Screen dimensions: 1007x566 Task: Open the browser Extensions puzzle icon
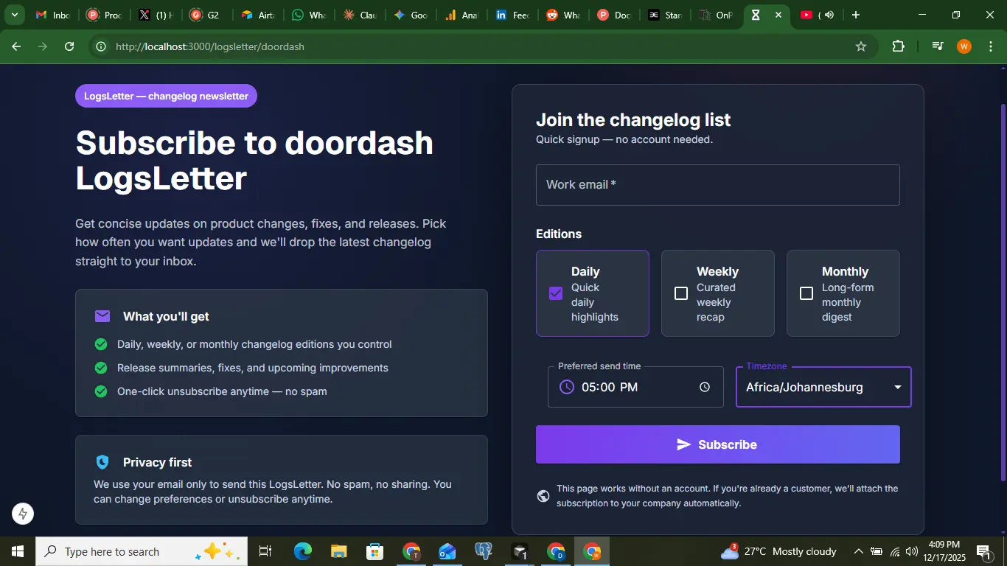[x=898, y=46]
